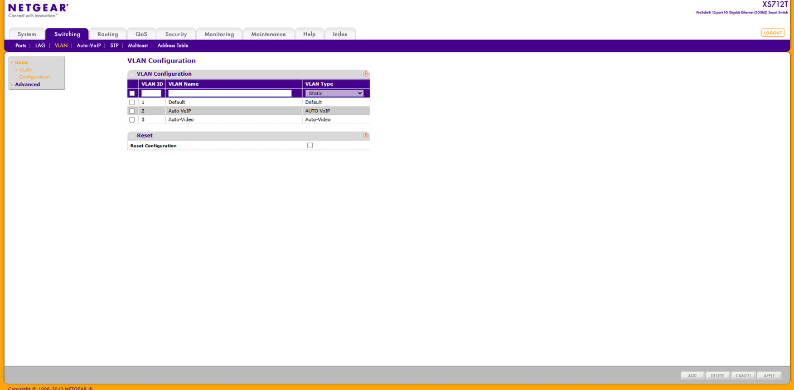Screen dimensions: 794x390
Task: Click the Default VLAN name cell
Action: tap(234, 103)
